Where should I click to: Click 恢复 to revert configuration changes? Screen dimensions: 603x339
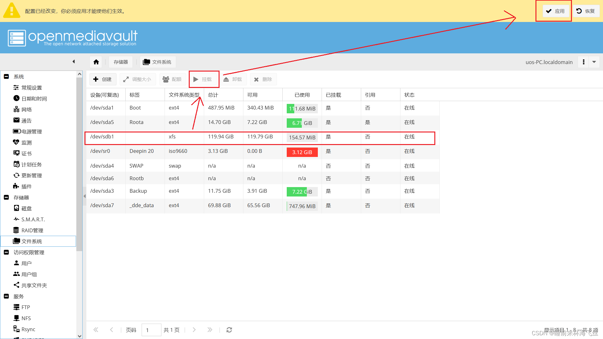pos(586,11)
